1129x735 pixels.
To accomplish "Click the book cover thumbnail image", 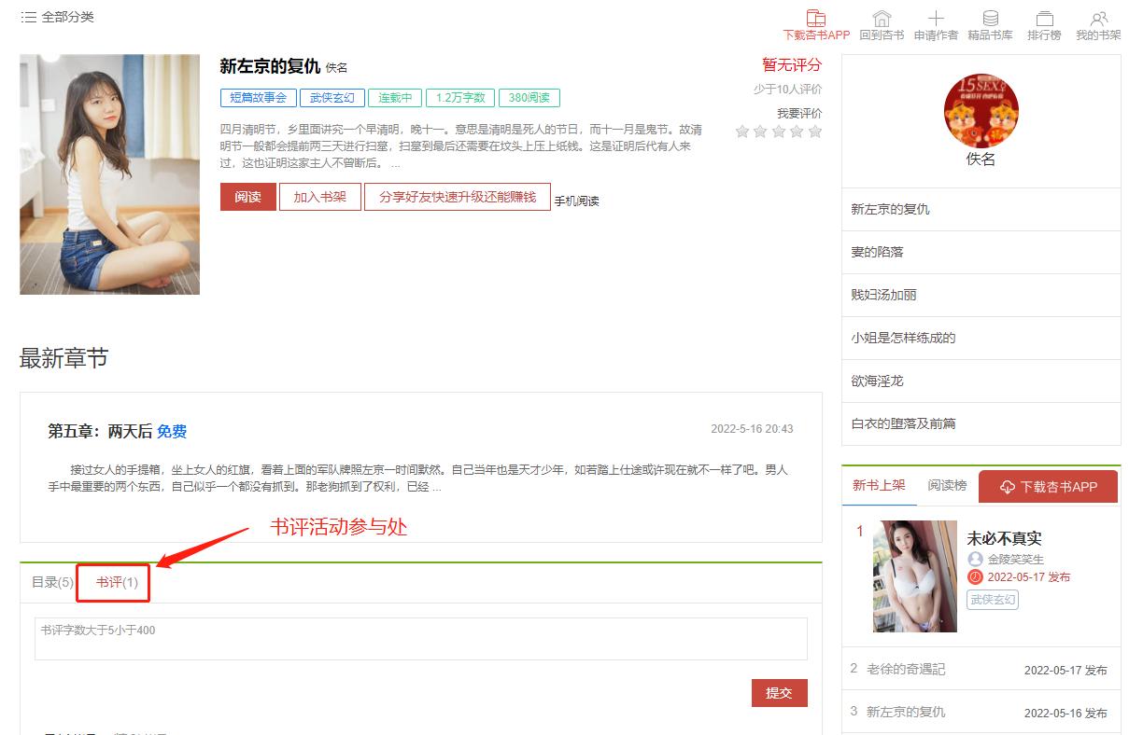I will pos(109,174).
